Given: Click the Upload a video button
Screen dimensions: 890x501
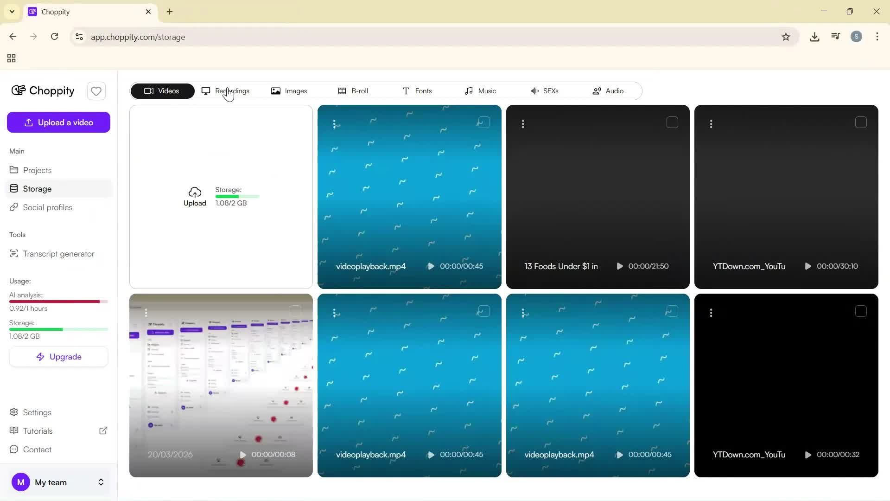Looking at the screenshot, I should [x=58, y=122].
